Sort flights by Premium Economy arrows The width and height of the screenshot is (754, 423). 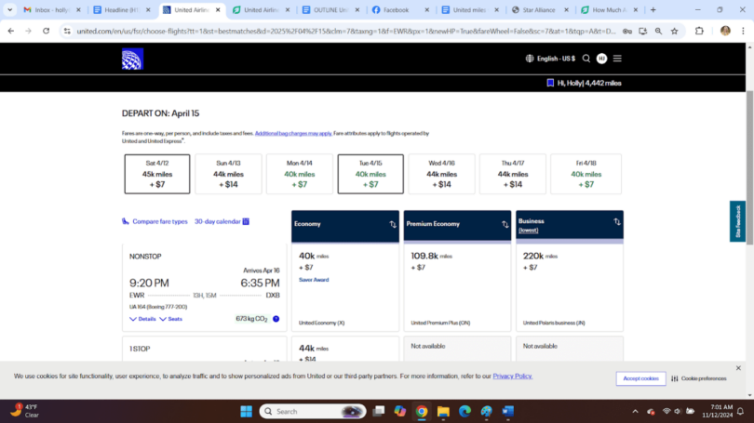pyautogui.click(x=505, y=224)
